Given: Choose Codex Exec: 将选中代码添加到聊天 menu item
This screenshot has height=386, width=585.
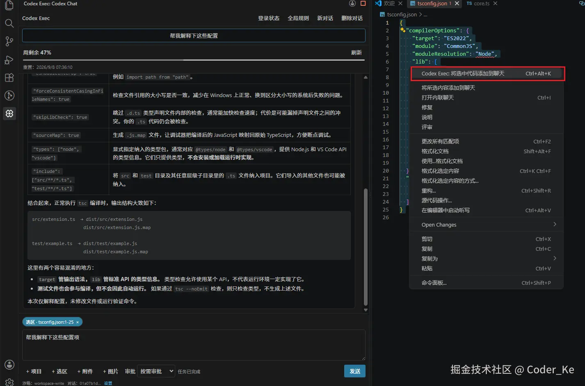Looking at the screenshot, I should [x=487, y=73].
